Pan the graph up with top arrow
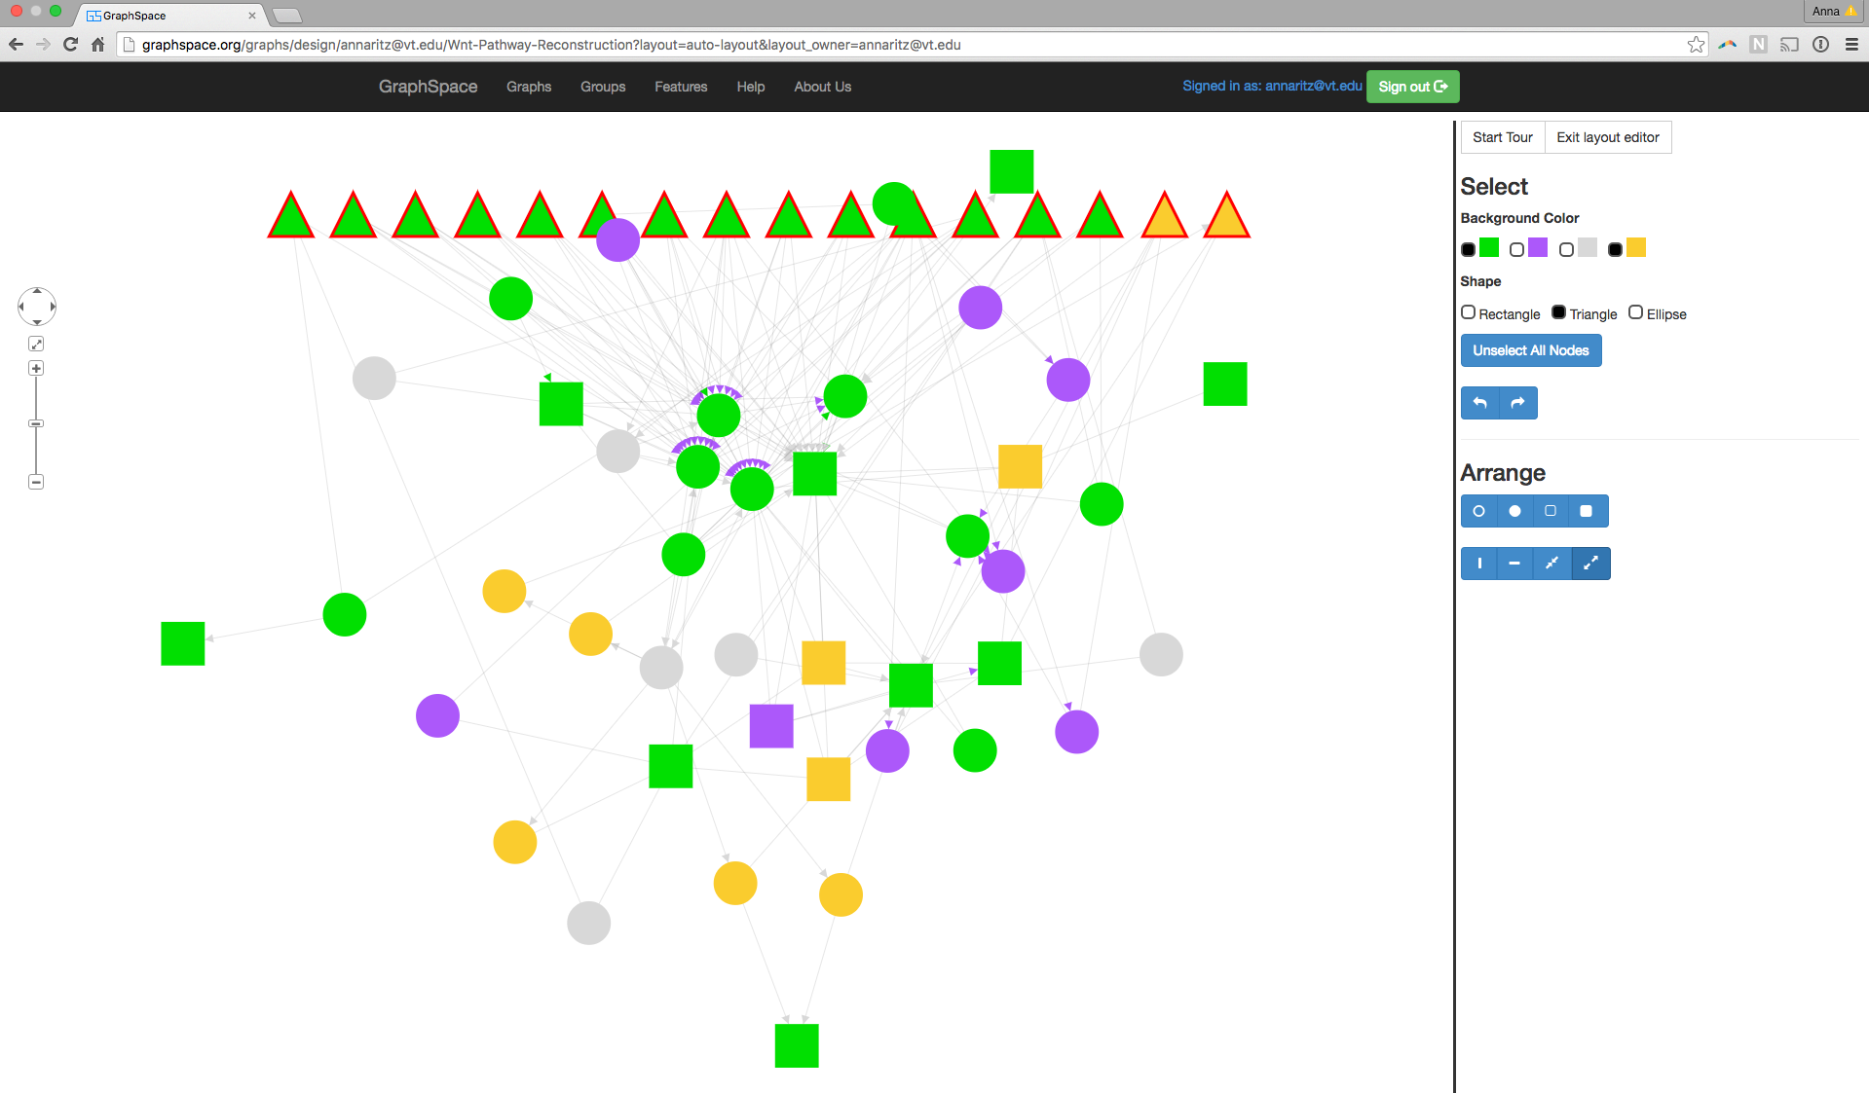 point(37,291)
